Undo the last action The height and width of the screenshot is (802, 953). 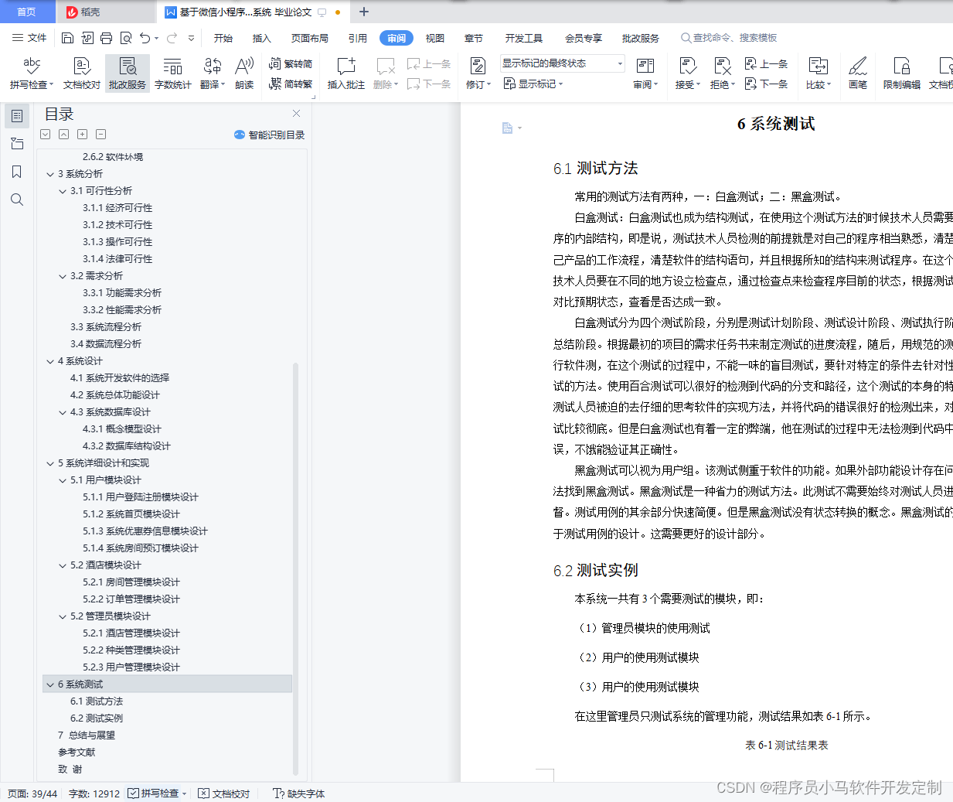tap(145, 38)
